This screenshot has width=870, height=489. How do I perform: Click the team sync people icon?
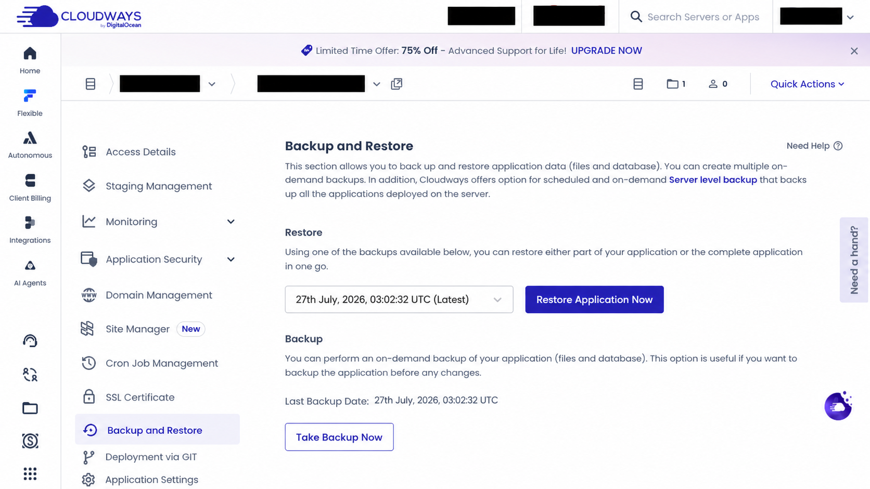click(30, 375)
